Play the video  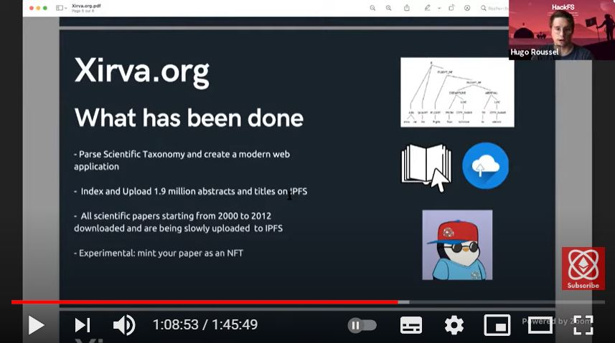36,325
